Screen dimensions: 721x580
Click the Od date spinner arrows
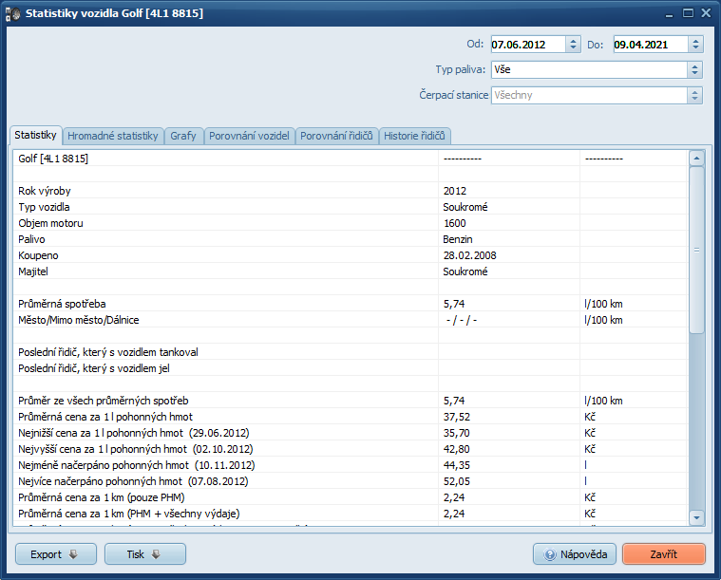573,45
